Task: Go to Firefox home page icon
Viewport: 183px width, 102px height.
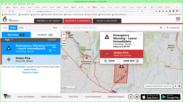Action: pos(13,11)
